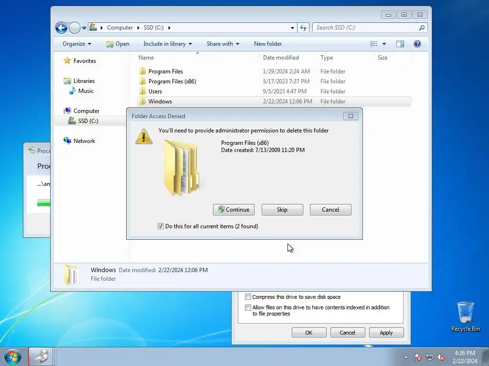Open the Windows Start menu orb

pos(13,356)
